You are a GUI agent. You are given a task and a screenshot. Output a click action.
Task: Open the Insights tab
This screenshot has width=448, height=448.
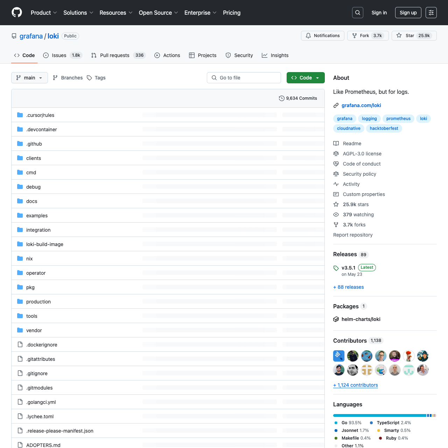point(275,55)
